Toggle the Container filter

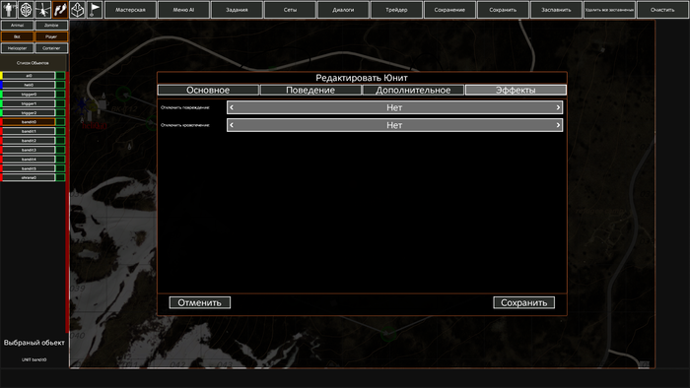[x=51, y=48]
